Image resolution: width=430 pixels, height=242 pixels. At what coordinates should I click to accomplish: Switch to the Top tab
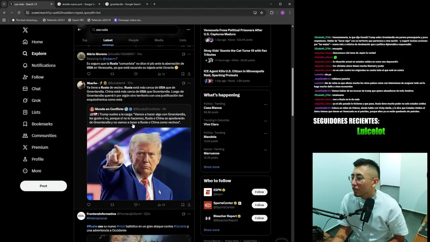pos(85,40)
